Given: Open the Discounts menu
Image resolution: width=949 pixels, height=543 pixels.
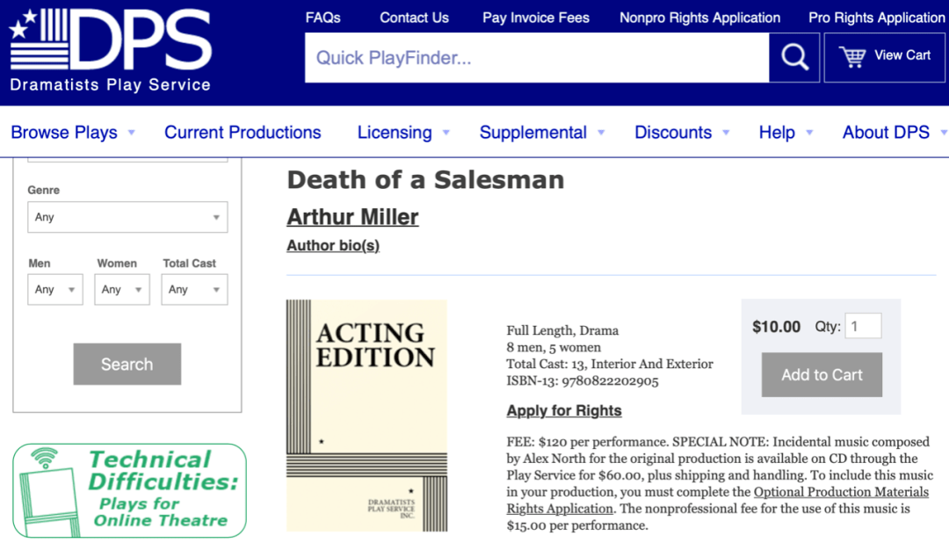Looking at the screenshot, I should pyautogui.click(x=682, y=132).
